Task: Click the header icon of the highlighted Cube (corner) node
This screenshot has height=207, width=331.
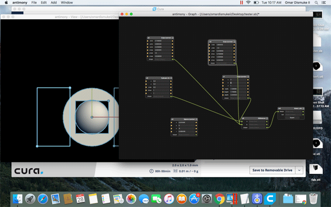Action: 234,41
